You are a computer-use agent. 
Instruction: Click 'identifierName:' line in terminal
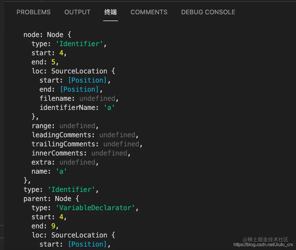tap(77, 107)
